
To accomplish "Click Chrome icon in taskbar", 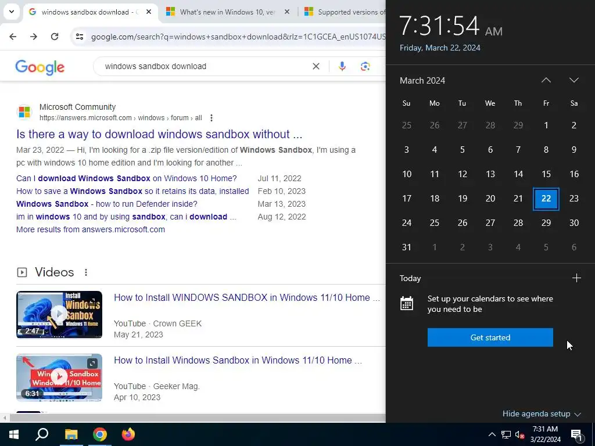I will [x=100, y=434].
